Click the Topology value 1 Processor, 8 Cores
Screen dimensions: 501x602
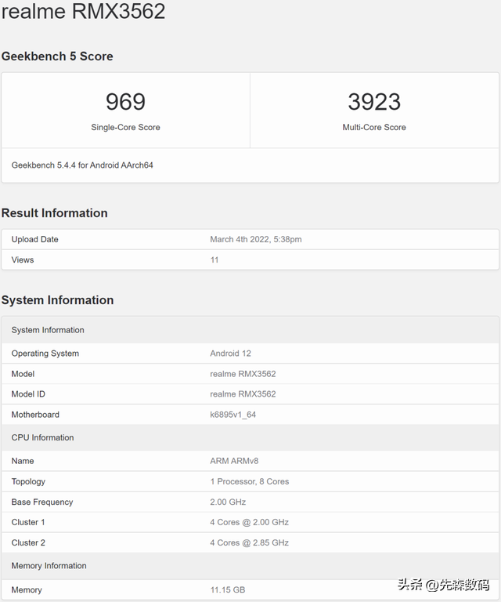(x=249, y=481)
